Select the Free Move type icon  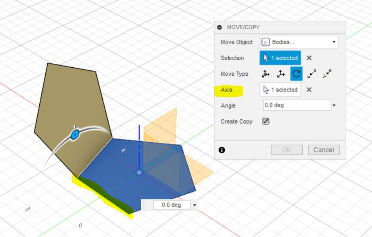pos(265,74)
